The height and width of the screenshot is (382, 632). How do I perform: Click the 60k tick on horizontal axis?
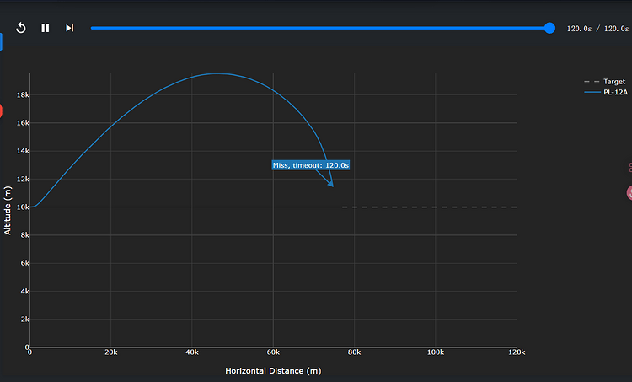click(x=273, y=352)
